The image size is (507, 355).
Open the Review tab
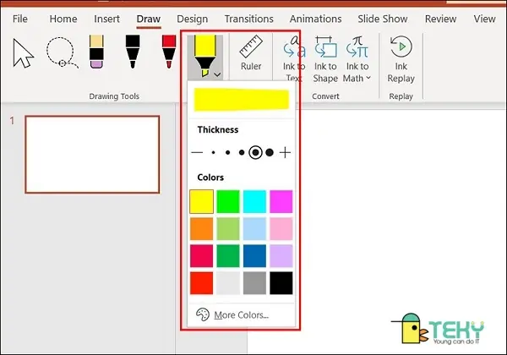pyautogui.click(x=440, y=19)
